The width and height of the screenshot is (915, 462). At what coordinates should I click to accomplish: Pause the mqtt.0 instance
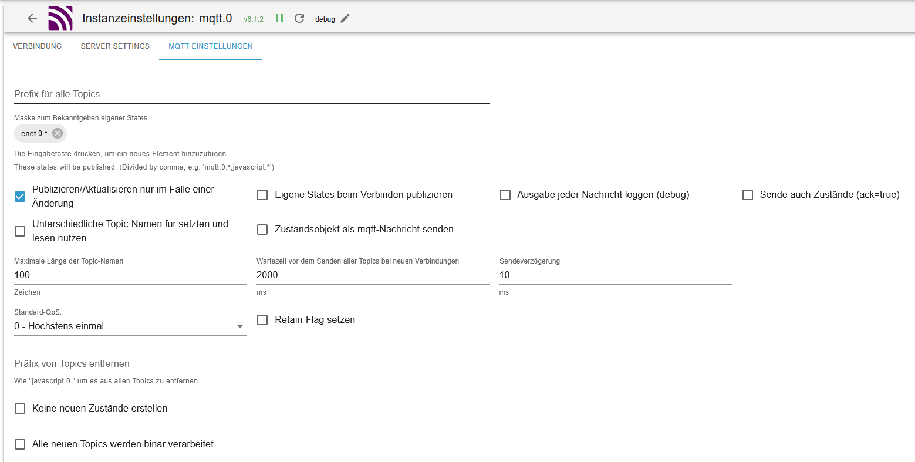[x=279, y=18]
